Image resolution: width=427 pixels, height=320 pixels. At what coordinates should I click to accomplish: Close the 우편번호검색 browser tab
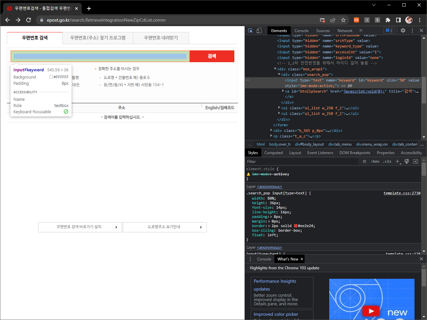click(x=76, y=9)
